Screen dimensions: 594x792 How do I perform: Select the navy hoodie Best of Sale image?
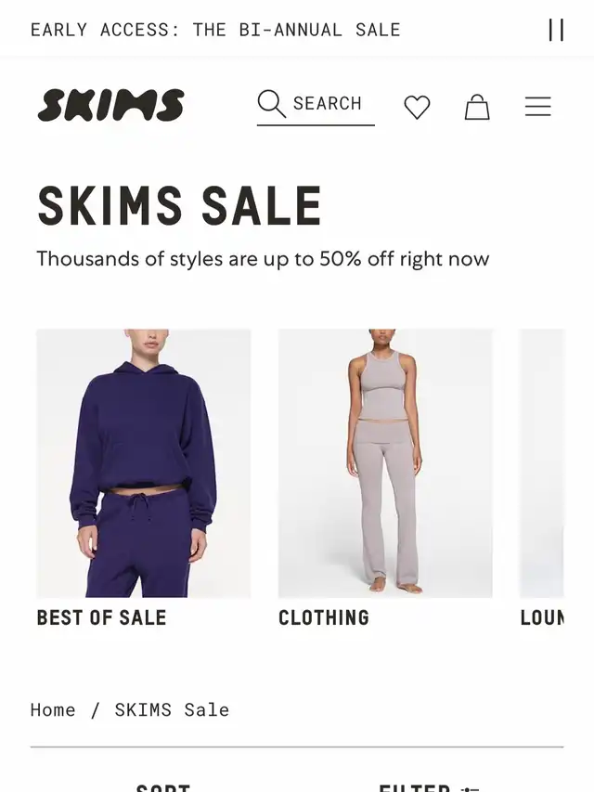tap(144, 463)
